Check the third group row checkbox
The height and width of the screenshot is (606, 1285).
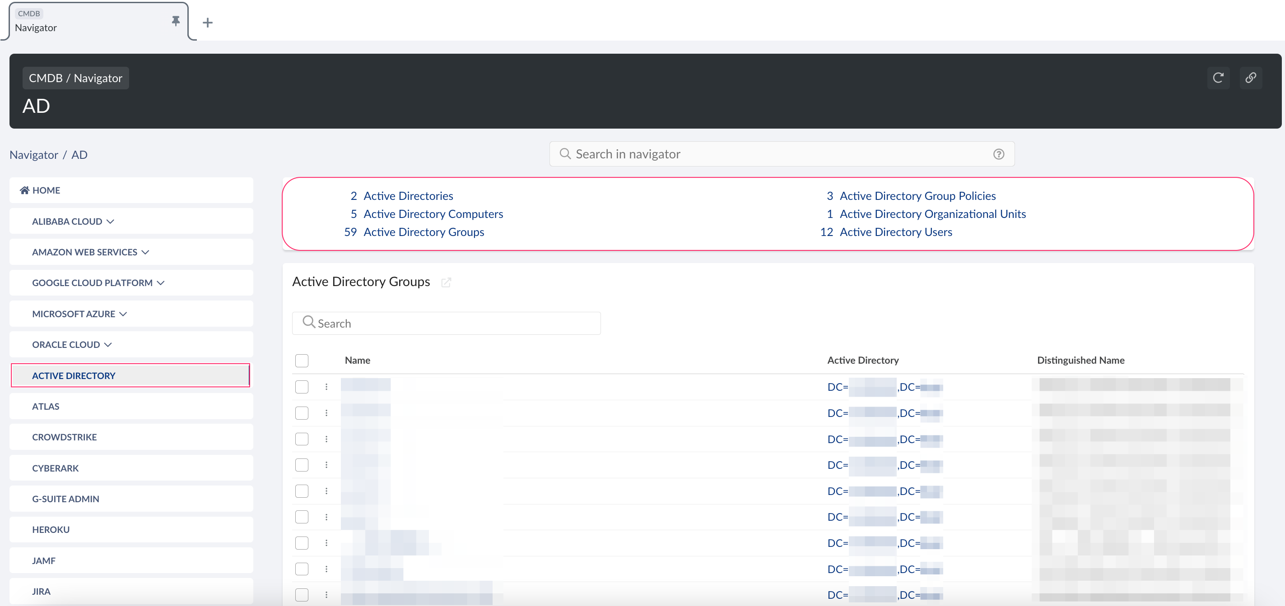click(x=302, y=439)
